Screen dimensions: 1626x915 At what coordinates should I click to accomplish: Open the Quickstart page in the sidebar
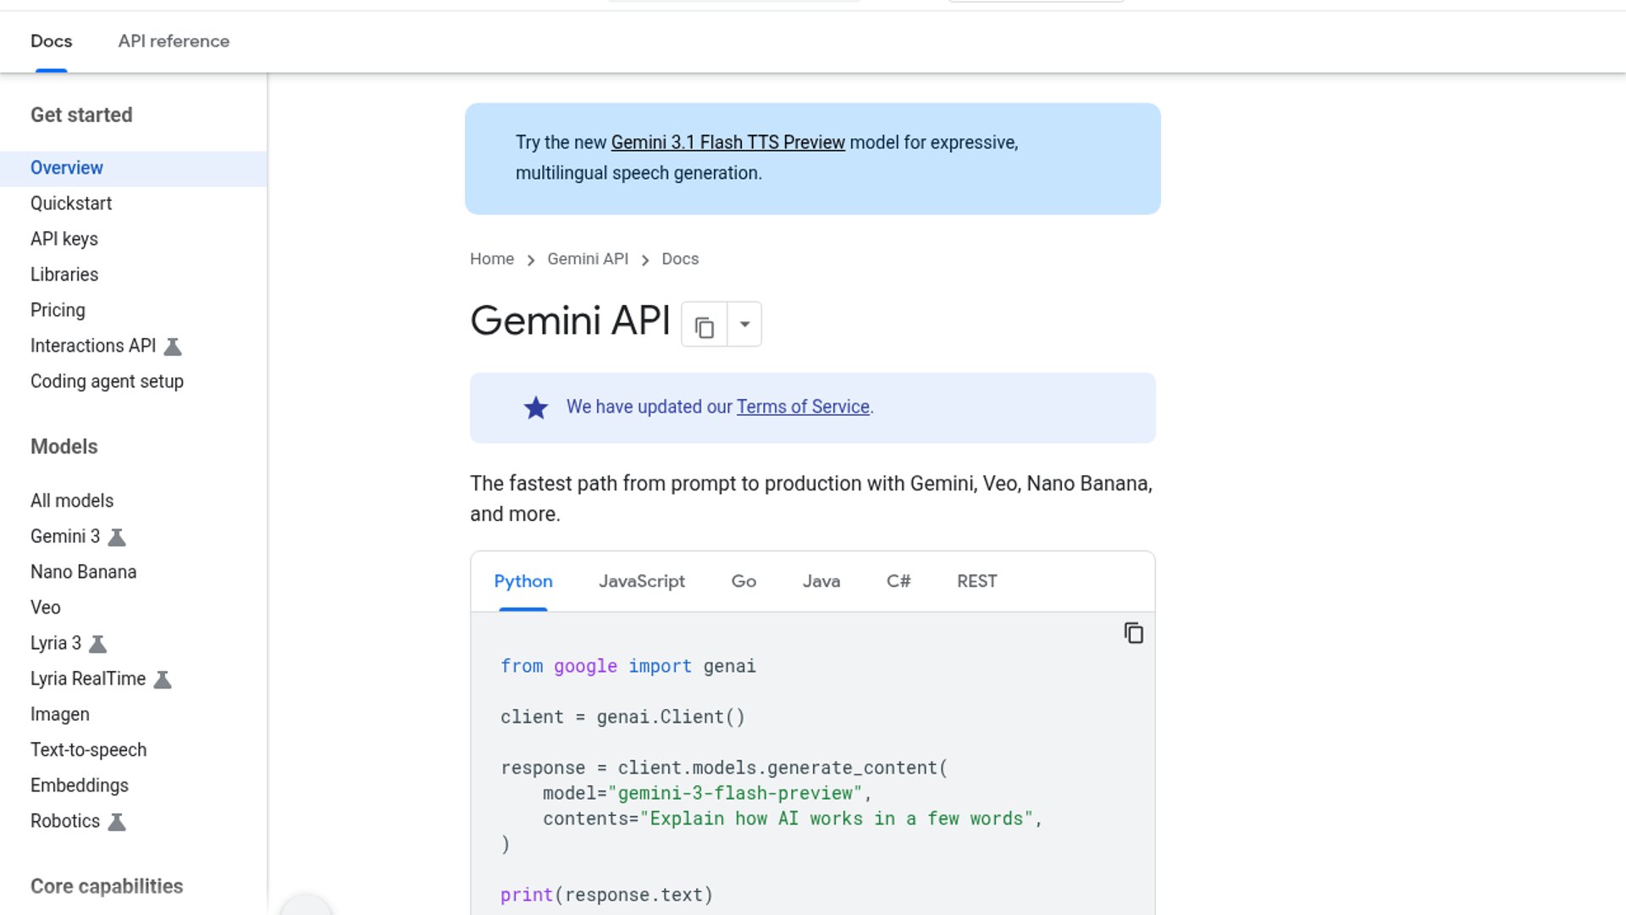pyautogui.click(x=71, y=204)
